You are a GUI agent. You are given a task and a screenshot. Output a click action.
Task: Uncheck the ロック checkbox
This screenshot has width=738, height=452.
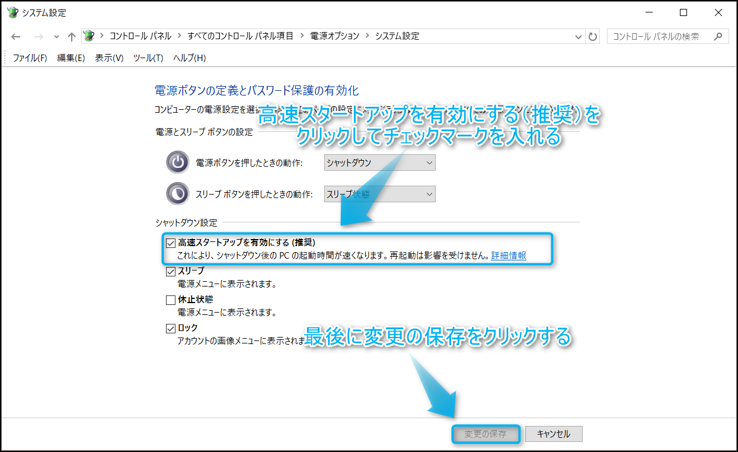(x=171, y=328)
